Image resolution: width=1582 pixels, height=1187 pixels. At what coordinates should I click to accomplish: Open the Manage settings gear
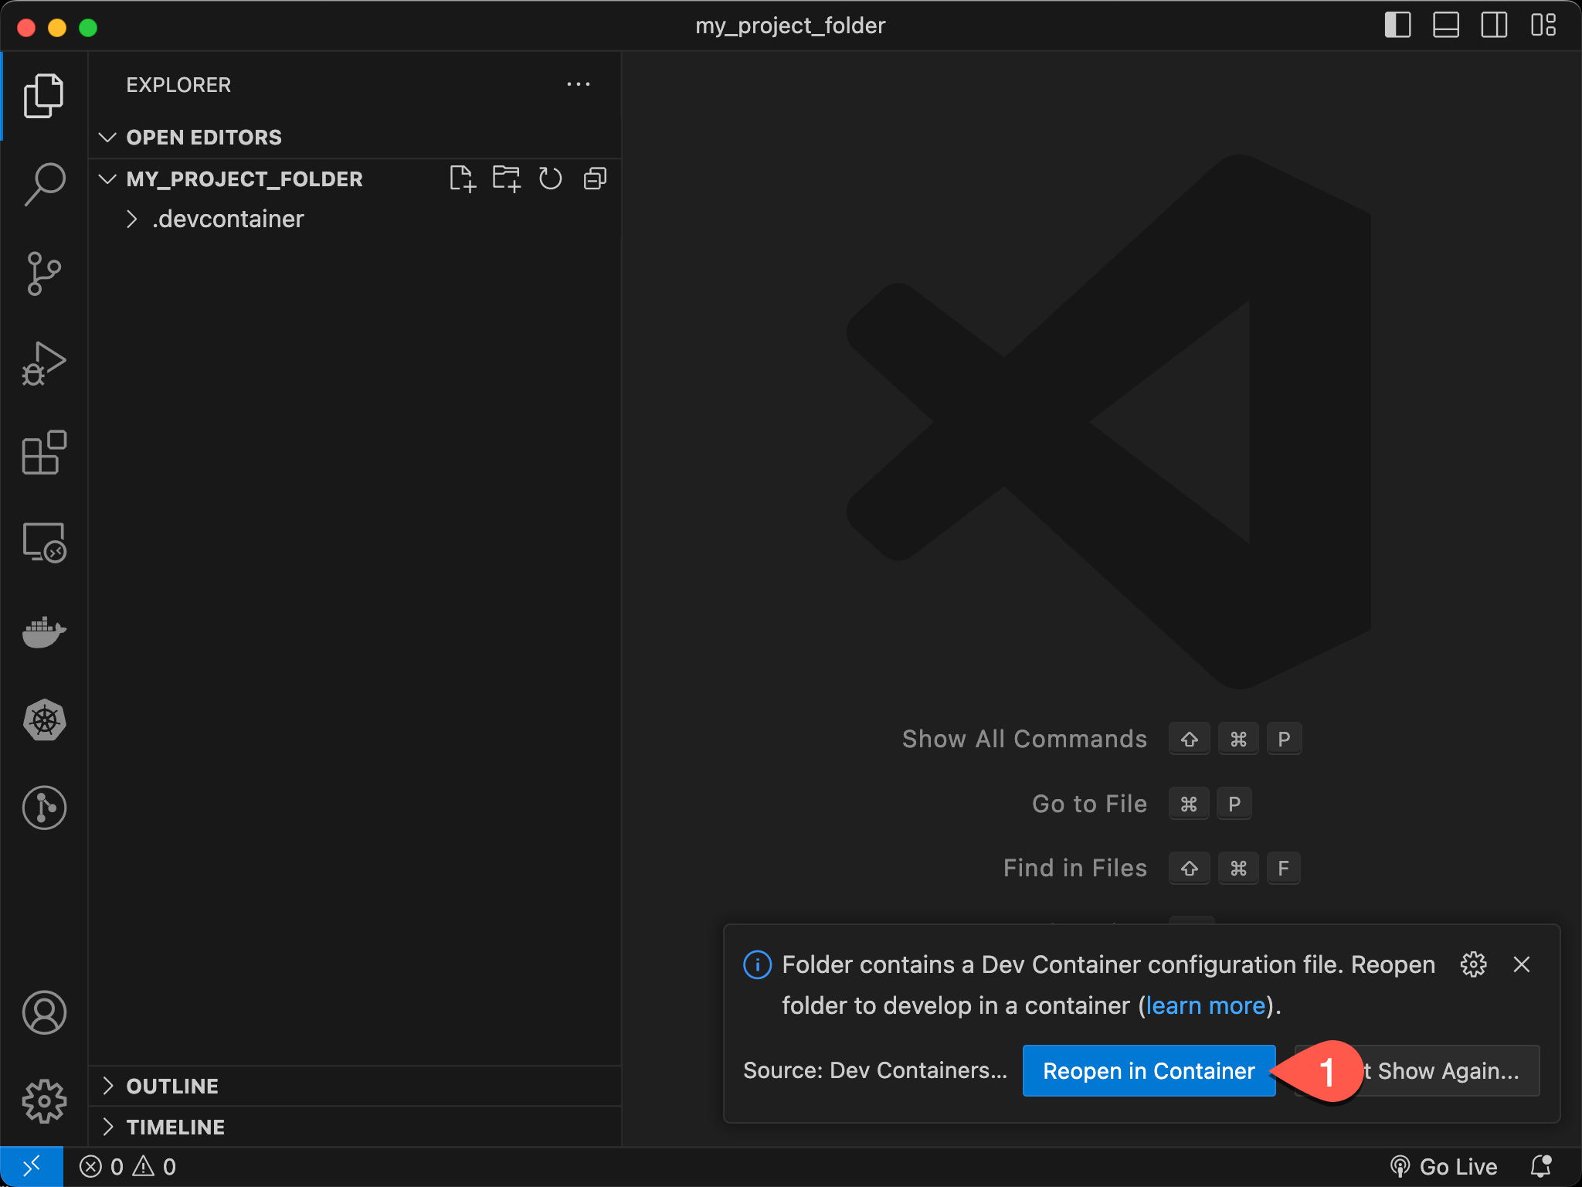[44, 1101]
